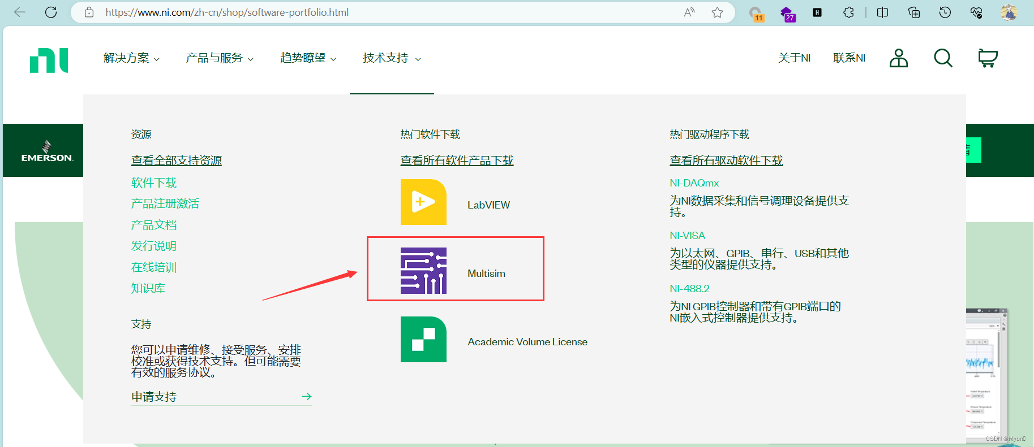Open the shopping cart icon
The height and width of the screenshot is (447, 1034).
pos(988,58)
